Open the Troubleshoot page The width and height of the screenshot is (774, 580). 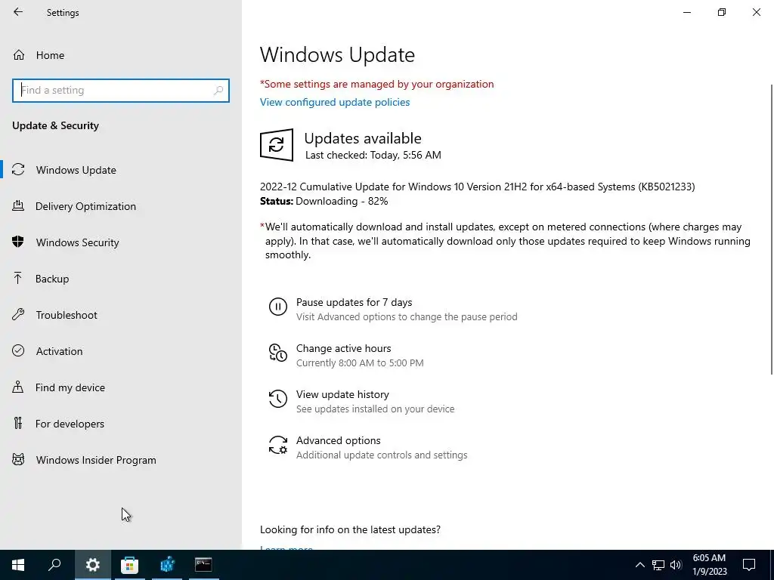pyautogui.click(x=121, y=315)
